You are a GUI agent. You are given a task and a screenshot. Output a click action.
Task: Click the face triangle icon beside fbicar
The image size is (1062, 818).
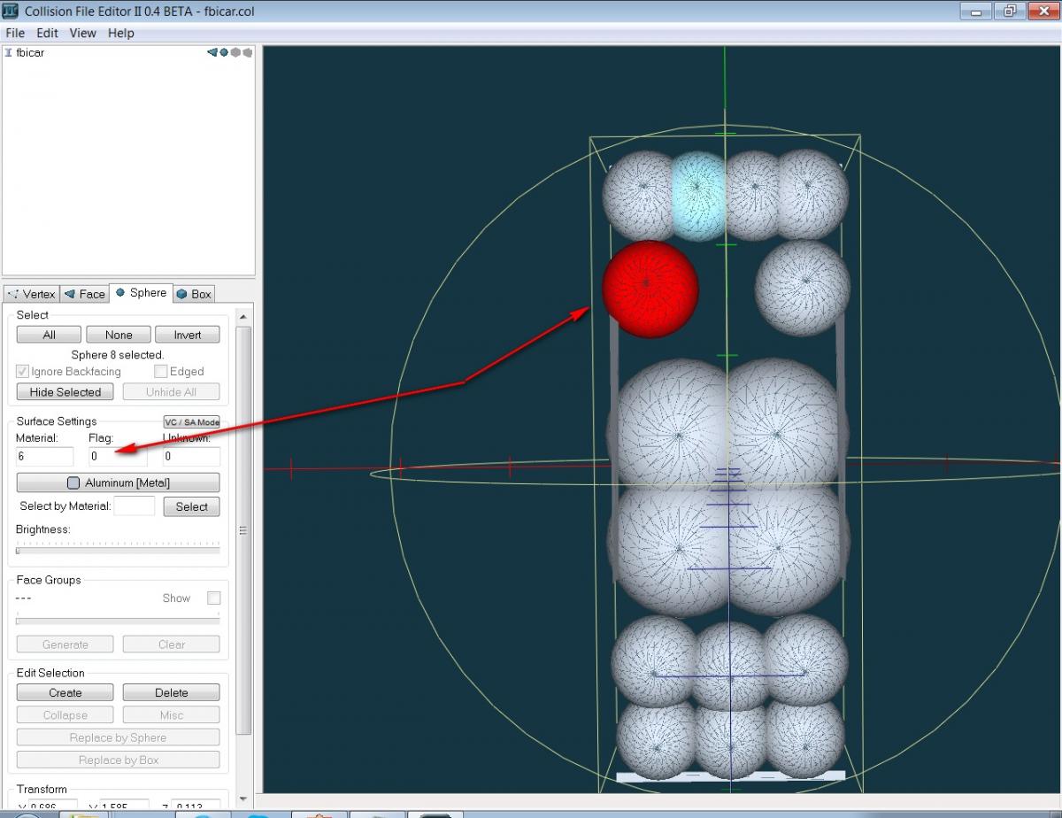tap(212, 52)
